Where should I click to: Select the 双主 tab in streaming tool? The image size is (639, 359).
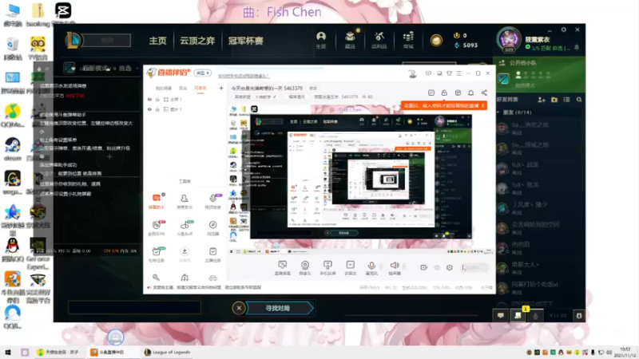(183, 88)
